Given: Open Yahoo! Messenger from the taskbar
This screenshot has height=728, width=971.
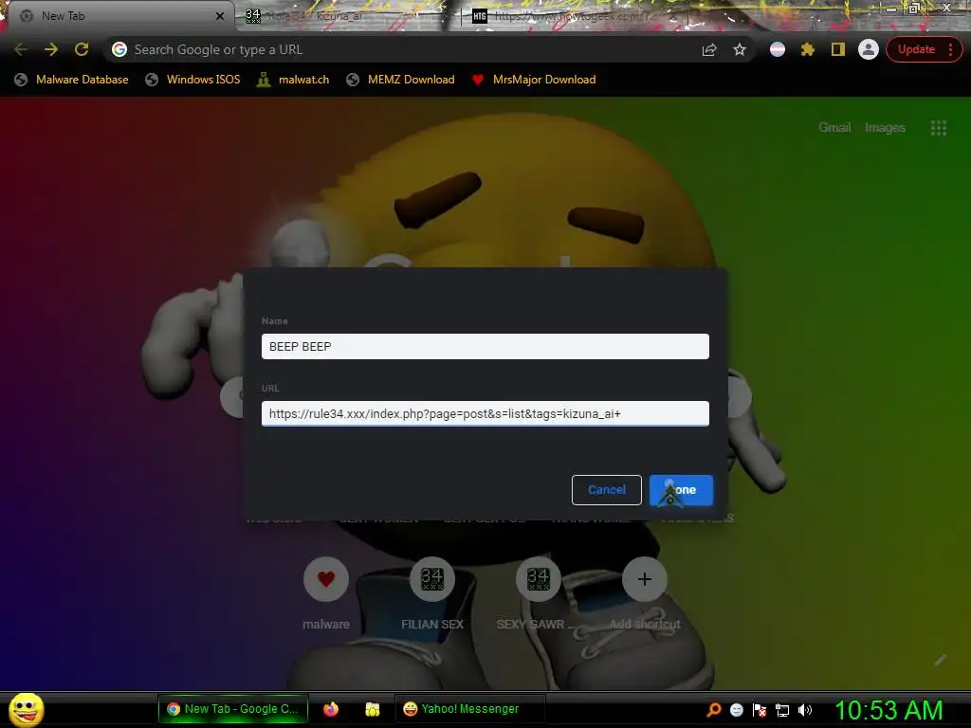Looking at the screenshot, I should [x=469, y=709].
